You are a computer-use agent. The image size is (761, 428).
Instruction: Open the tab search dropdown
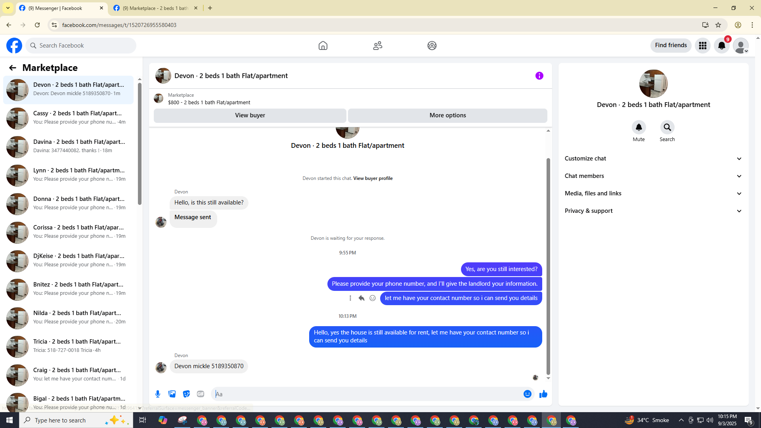(x=8, y=8)
